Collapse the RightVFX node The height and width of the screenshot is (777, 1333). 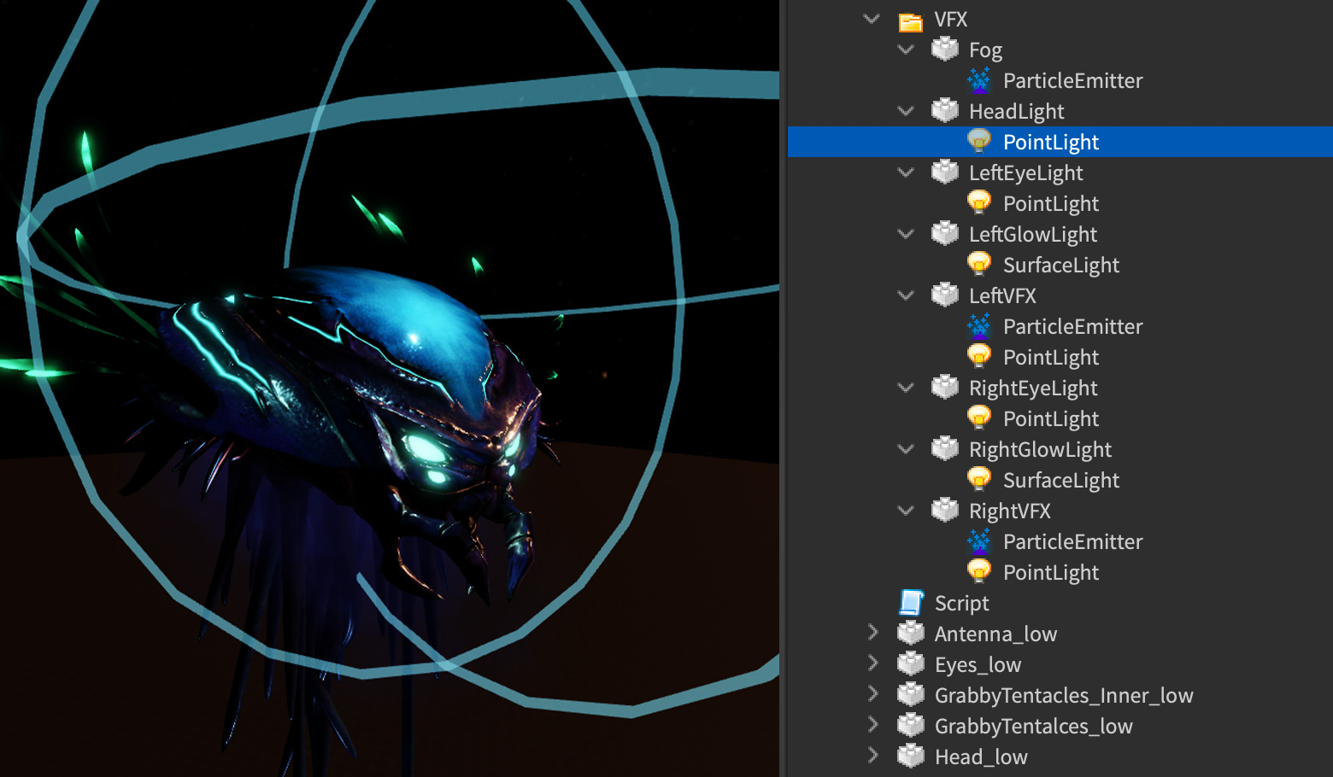tap(906, 511)
